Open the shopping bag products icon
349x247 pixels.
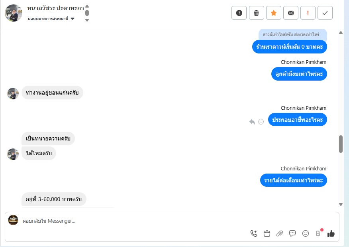pyautogui.click(x=267, y=233)
